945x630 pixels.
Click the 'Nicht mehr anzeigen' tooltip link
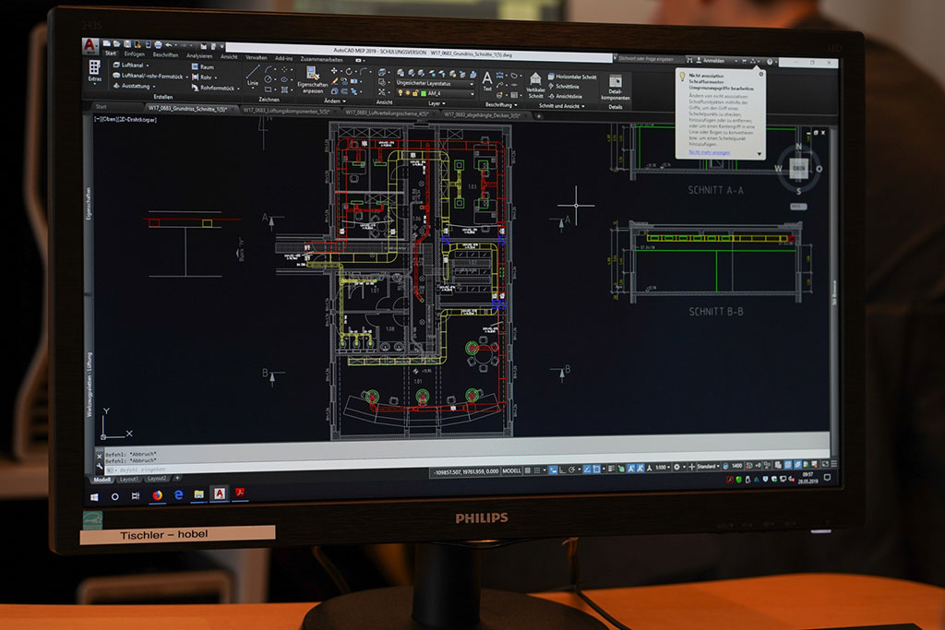pyautogui.click(x=709, y=151)
